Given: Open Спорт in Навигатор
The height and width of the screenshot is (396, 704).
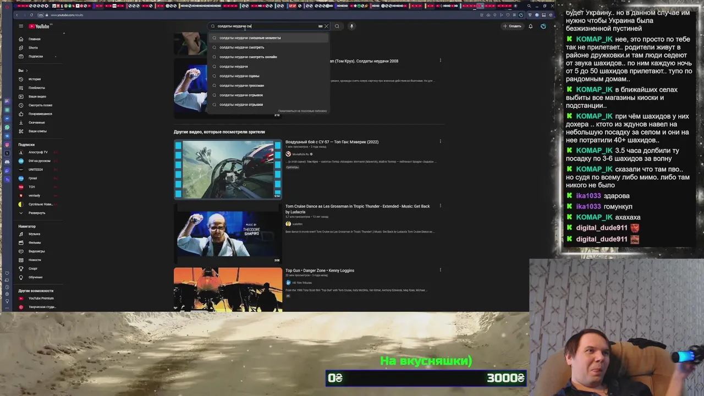Looking at the screenshot, I should [x=33, y=268].
